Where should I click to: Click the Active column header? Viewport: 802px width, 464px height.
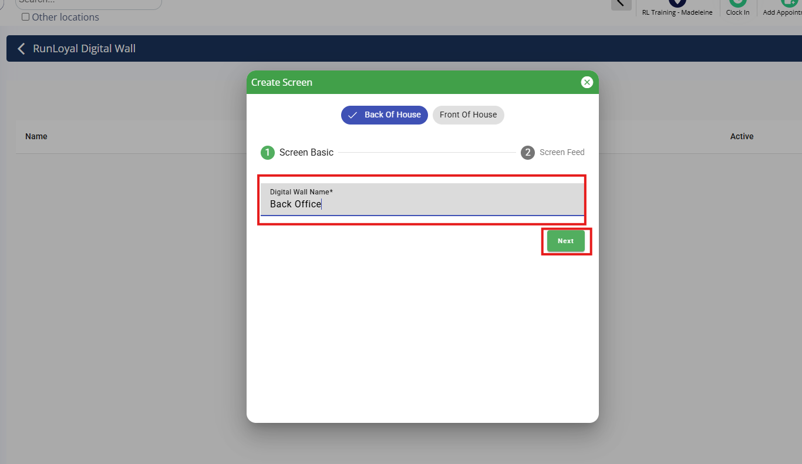[x=742, y=136]
